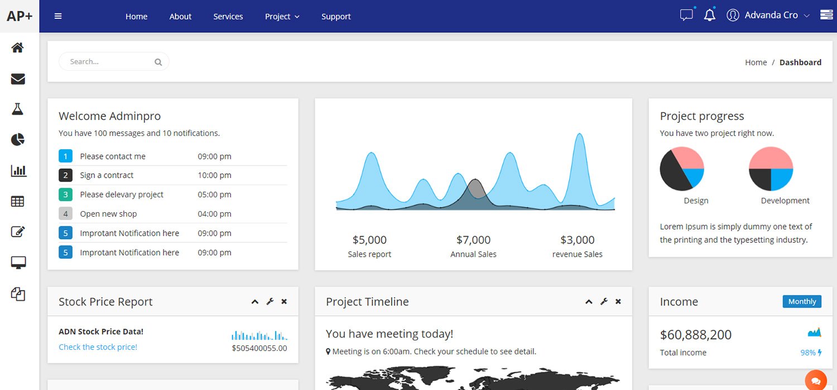This screenshot has width=837, height=390.
Task: Go to the home icon in sidebar
Action: point(18,48)
